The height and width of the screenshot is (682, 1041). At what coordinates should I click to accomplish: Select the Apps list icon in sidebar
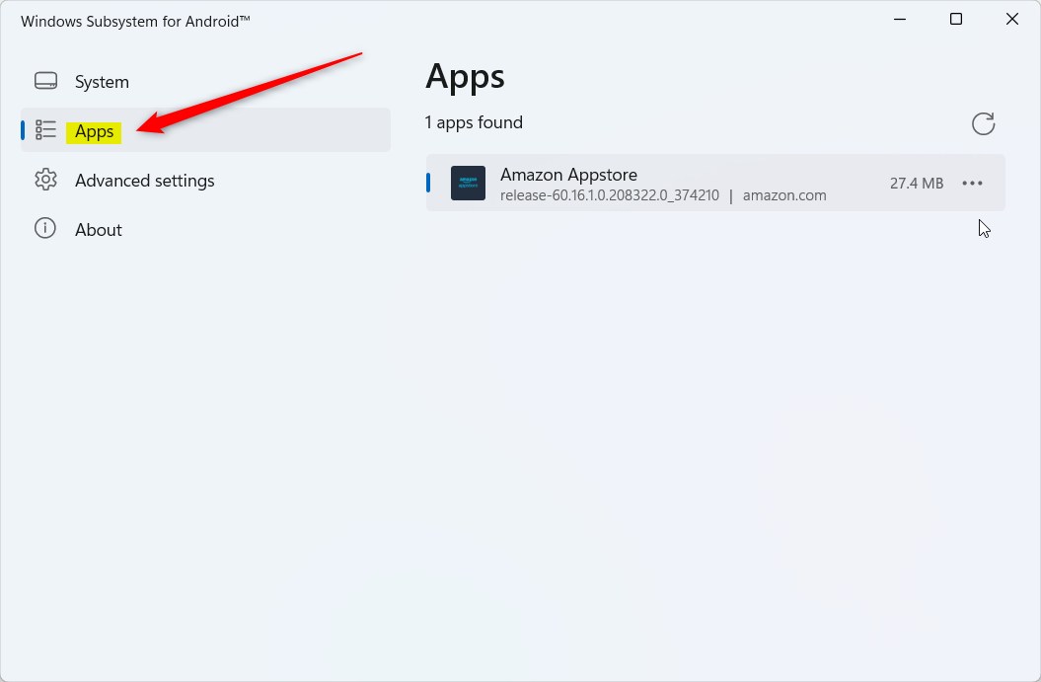click(45, 129)
